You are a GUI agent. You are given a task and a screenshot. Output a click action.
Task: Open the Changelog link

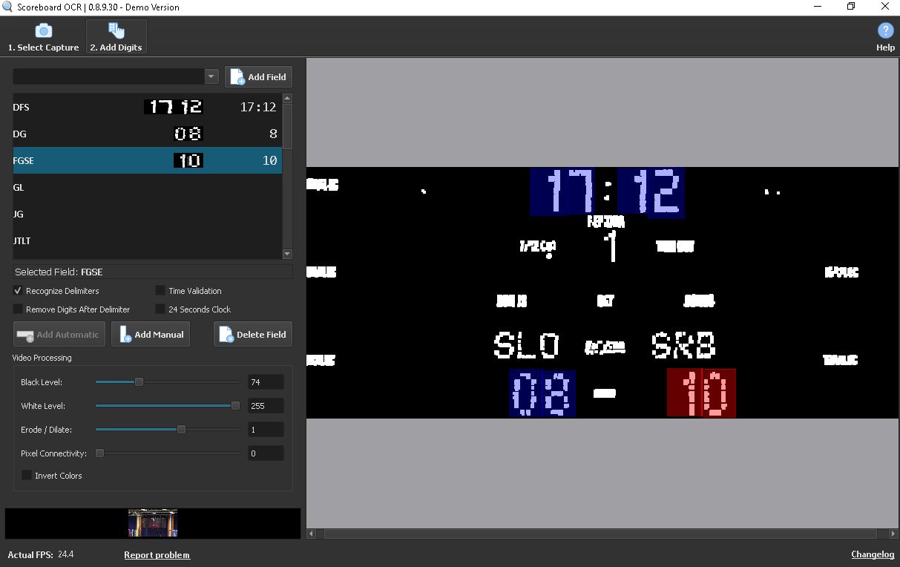pos(873,555)
